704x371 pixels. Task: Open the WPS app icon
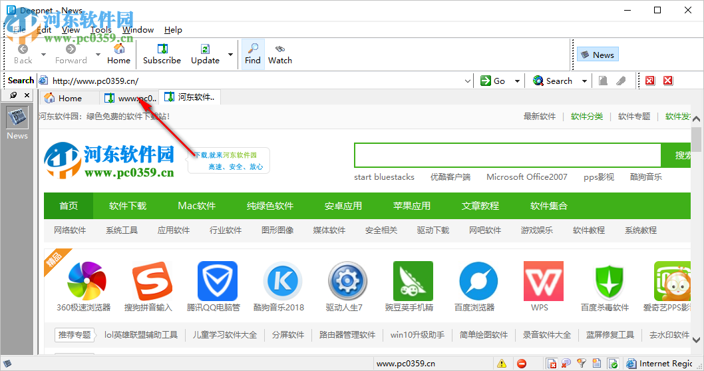(x=543, y=281)
